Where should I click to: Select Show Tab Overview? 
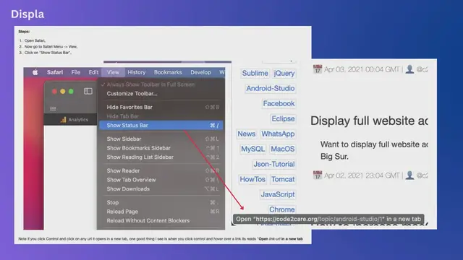(161, 180)
